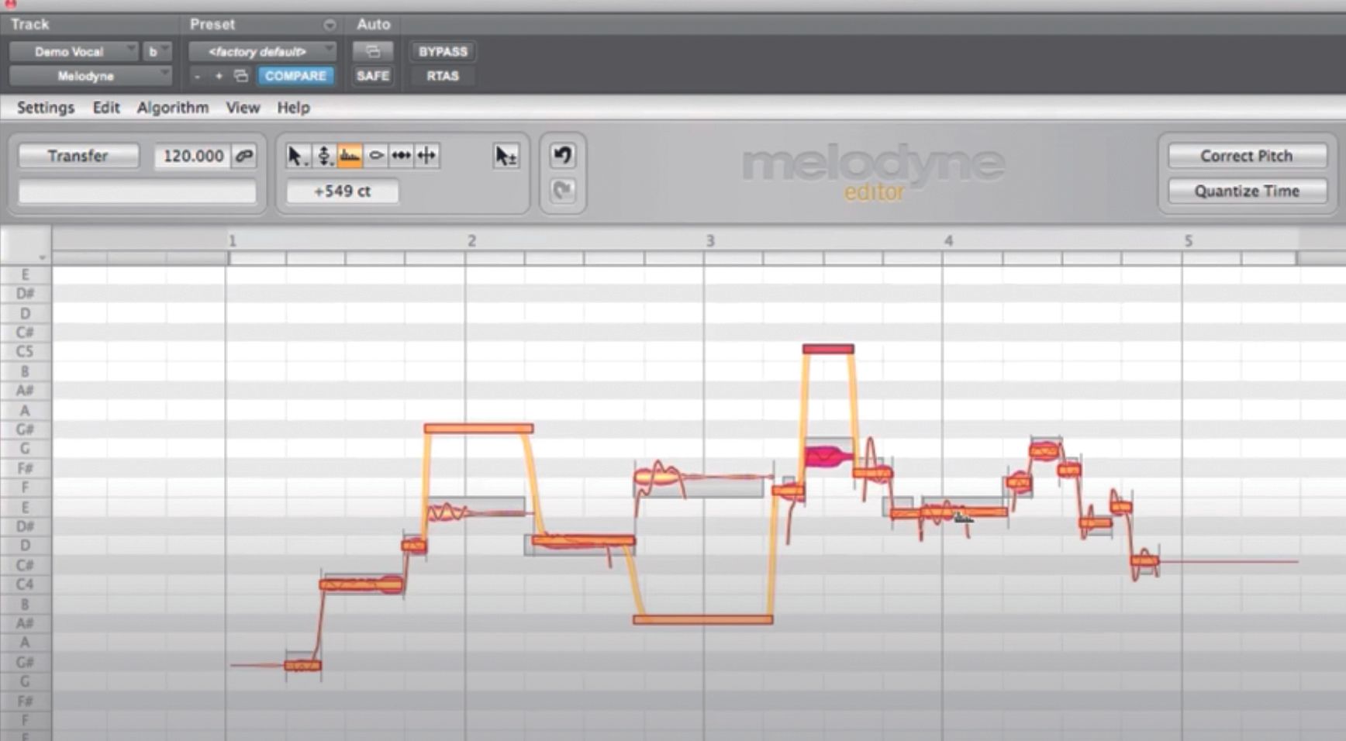Go to previous preset with minus
This screenshot has width=1346, height=741.
pyautogui.click(x=198, y=76)
